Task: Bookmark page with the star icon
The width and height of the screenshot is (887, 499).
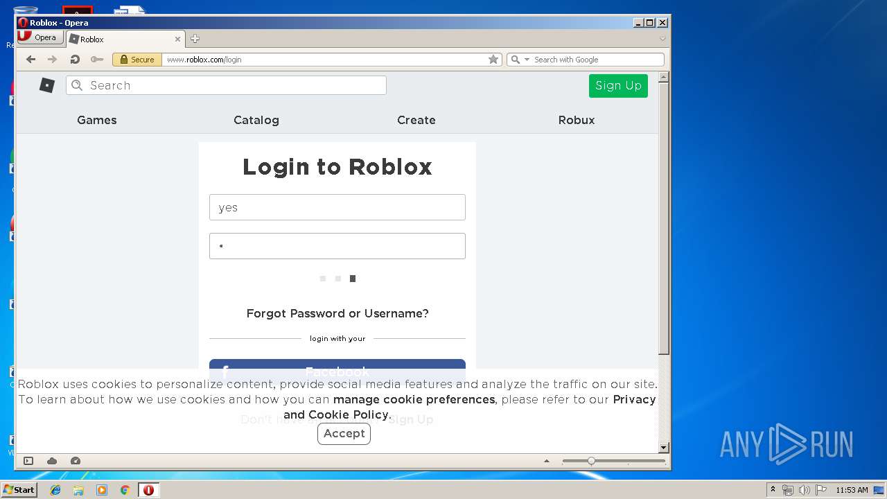Action: (493, 60)
